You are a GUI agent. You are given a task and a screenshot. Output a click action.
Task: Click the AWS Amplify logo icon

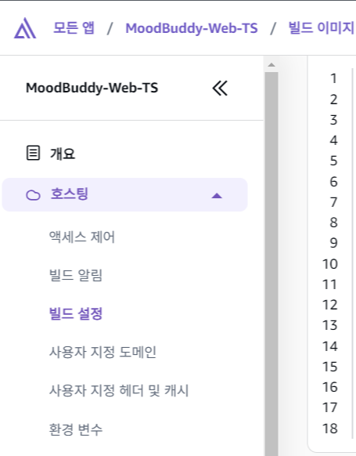[25, 28]
